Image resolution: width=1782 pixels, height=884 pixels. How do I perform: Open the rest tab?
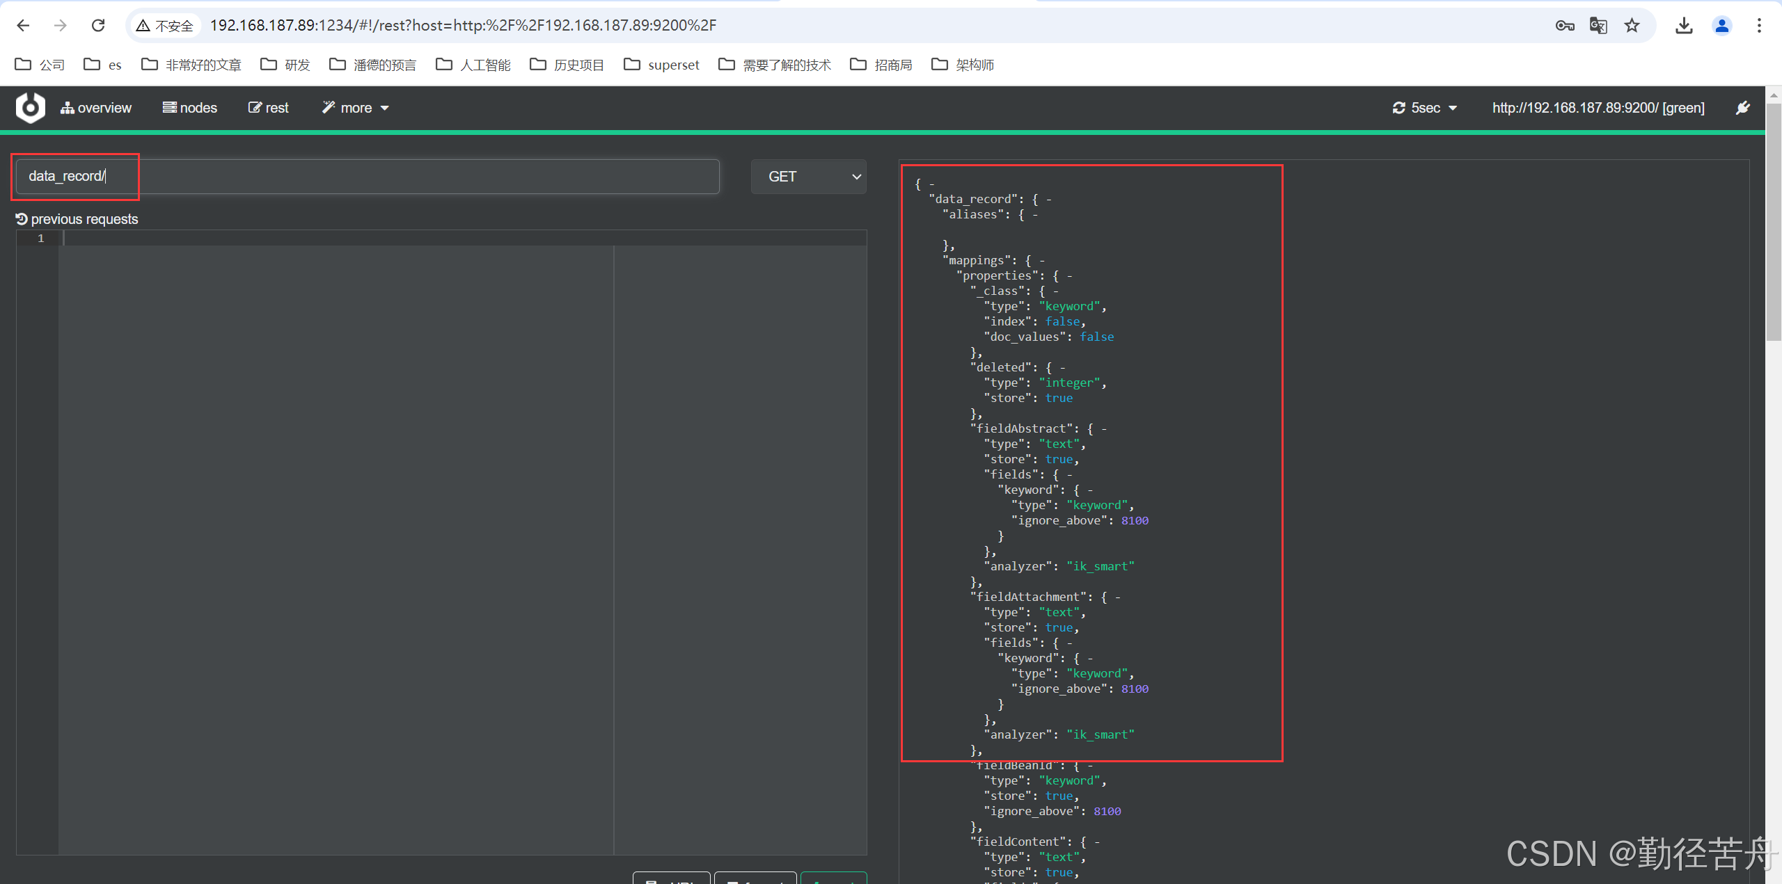(x=269, y=108)
